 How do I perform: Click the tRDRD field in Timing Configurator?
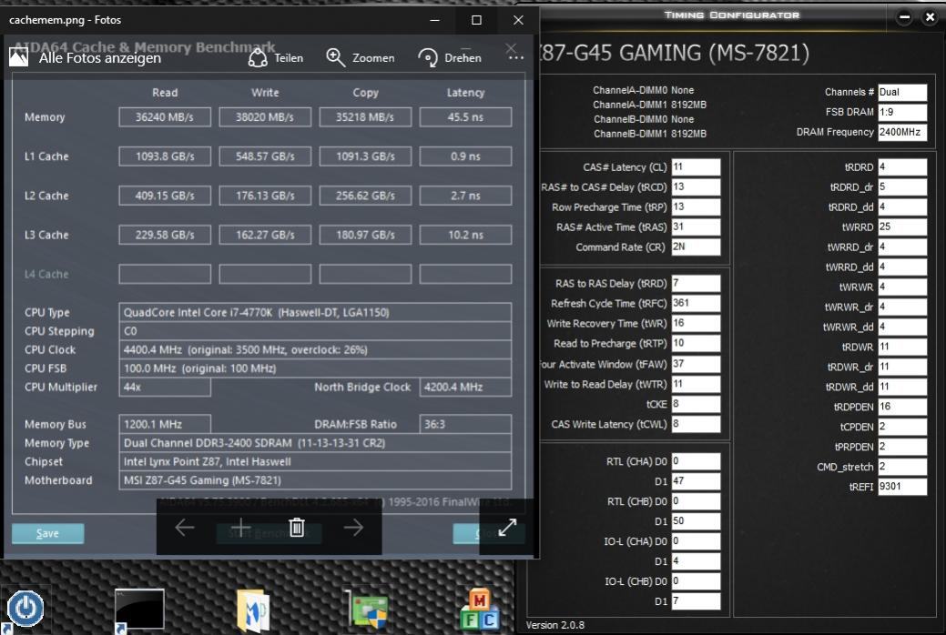click(x=902, y=167)
